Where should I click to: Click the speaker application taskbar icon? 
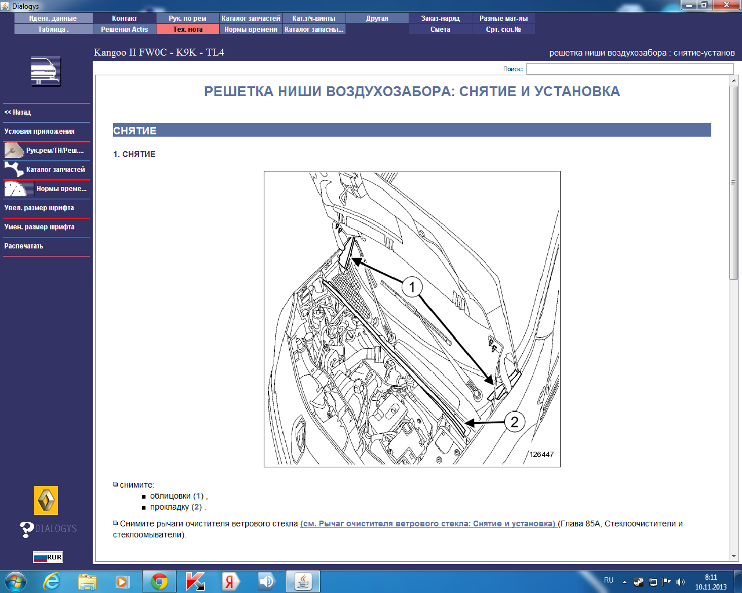(x=267, y=581)
